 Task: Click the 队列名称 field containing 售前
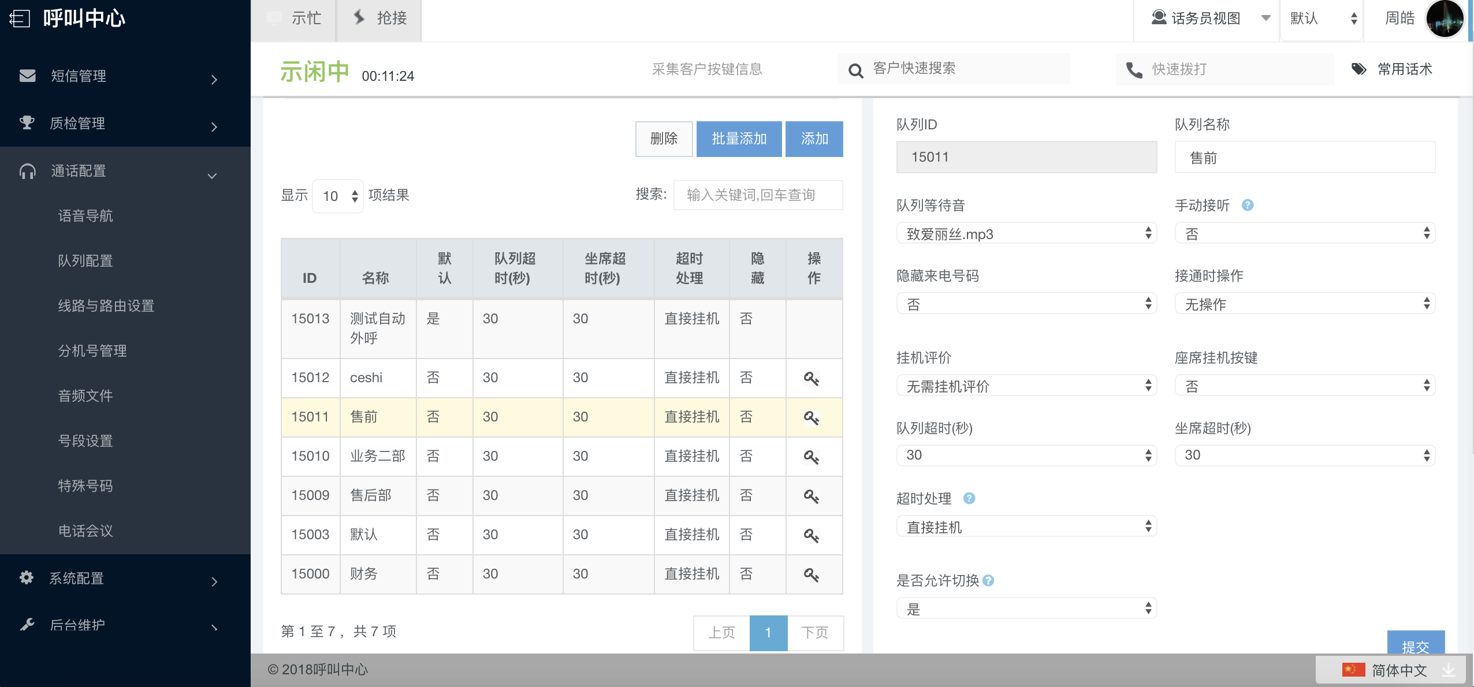[1304, 158]
